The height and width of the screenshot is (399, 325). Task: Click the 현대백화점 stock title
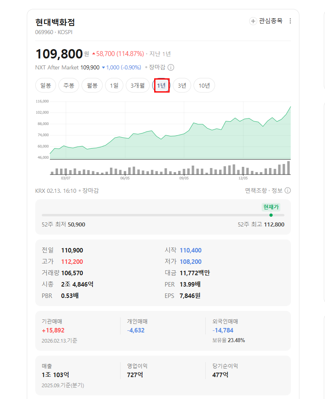point(55,22)
